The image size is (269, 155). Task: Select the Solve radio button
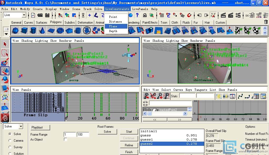(x=10, y=134)
